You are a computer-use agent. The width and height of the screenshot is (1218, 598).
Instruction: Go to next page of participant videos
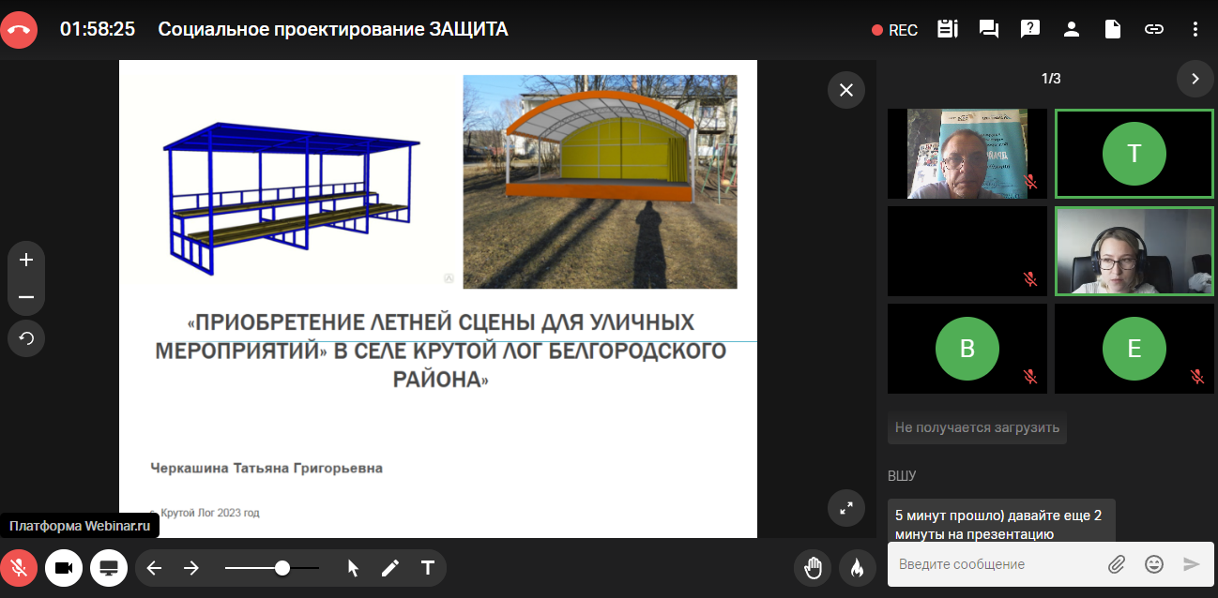click(1195, 79)
